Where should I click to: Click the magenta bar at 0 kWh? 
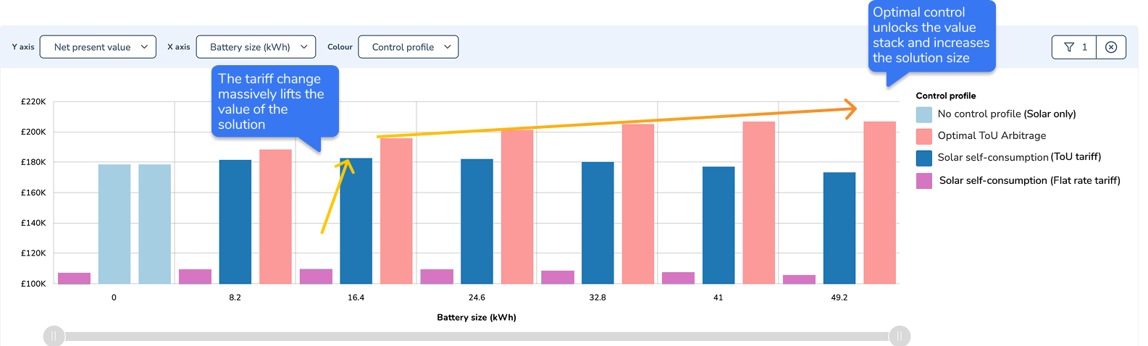74,278
